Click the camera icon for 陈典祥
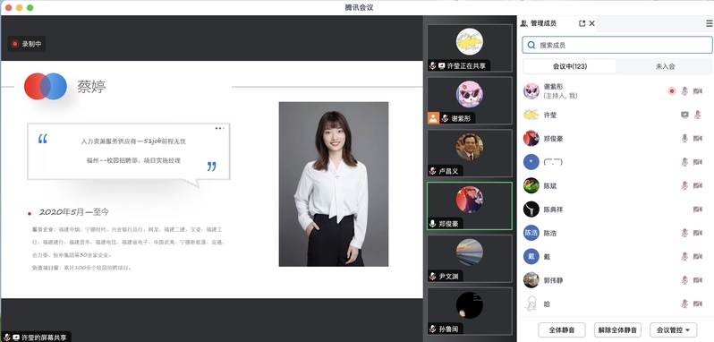714x342 pixels. pos(698,209)
